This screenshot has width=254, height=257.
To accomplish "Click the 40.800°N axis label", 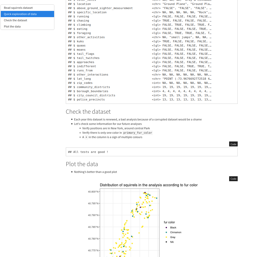I will (x=93, y=192).
